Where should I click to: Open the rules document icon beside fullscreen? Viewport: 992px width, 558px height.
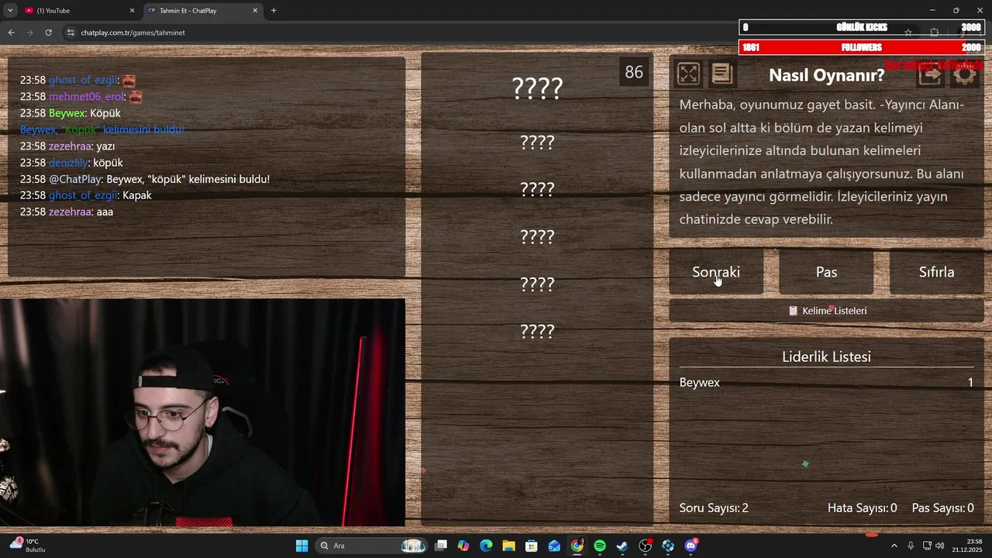tap(722, 74)
